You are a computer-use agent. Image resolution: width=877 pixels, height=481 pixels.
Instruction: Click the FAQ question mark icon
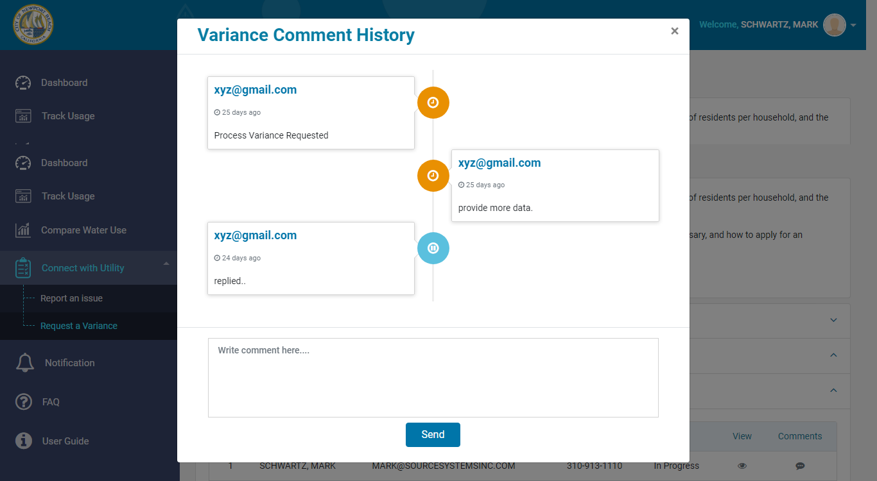(24, 402)
